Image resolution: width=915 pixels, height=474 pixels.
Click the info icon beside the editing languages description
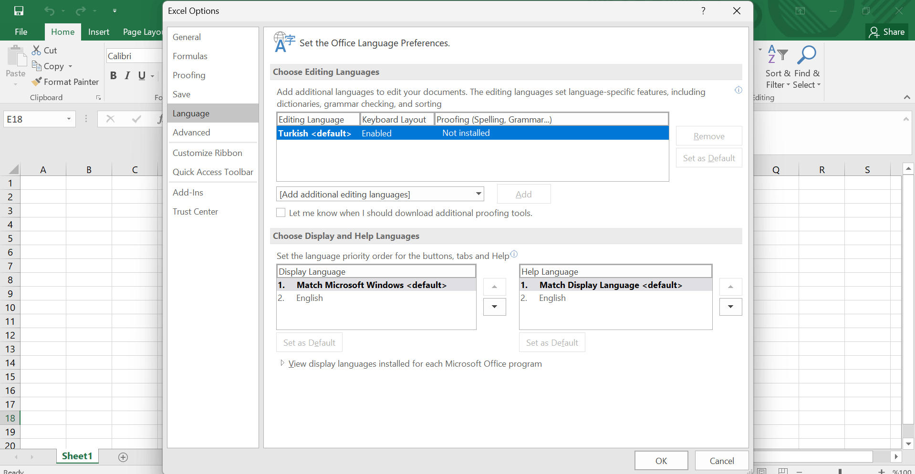click(738, 90)
